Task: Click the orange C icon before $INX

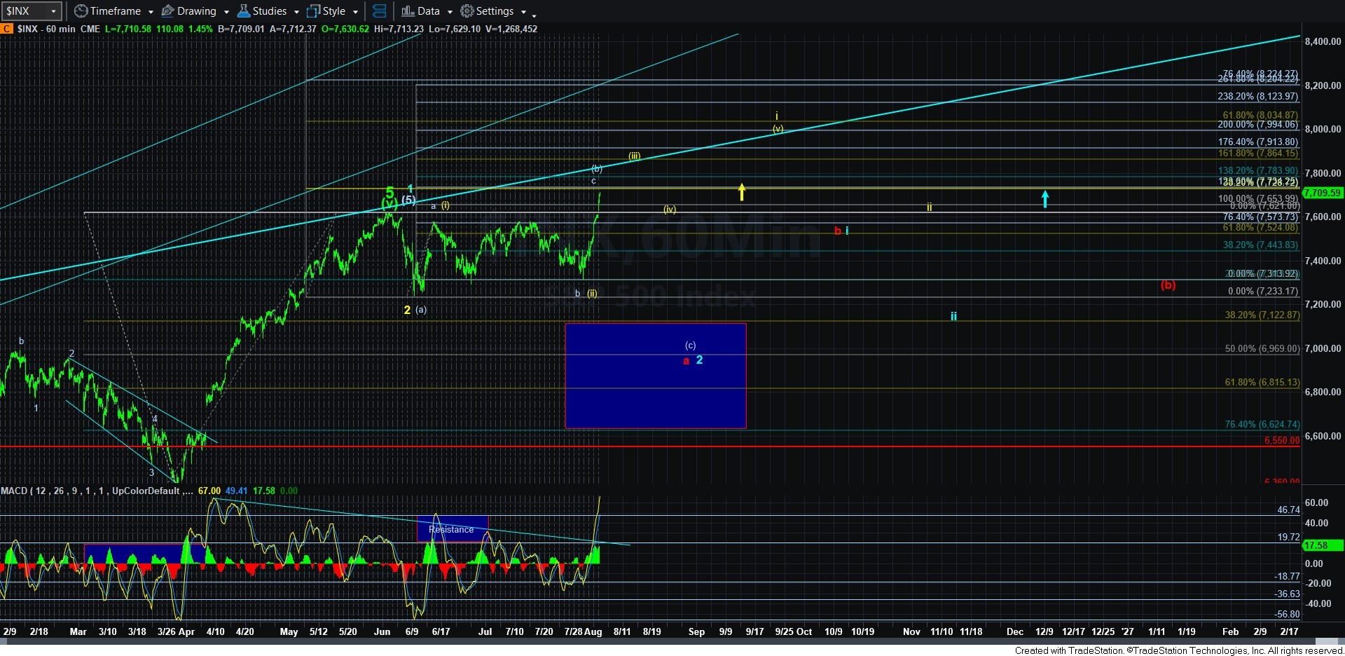Action: (x=6, y=29)
